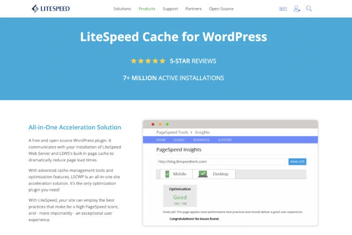This screenshot has width=352, height=235.
Task: Switch to the Desktop tab
Action: coord(214,174)
